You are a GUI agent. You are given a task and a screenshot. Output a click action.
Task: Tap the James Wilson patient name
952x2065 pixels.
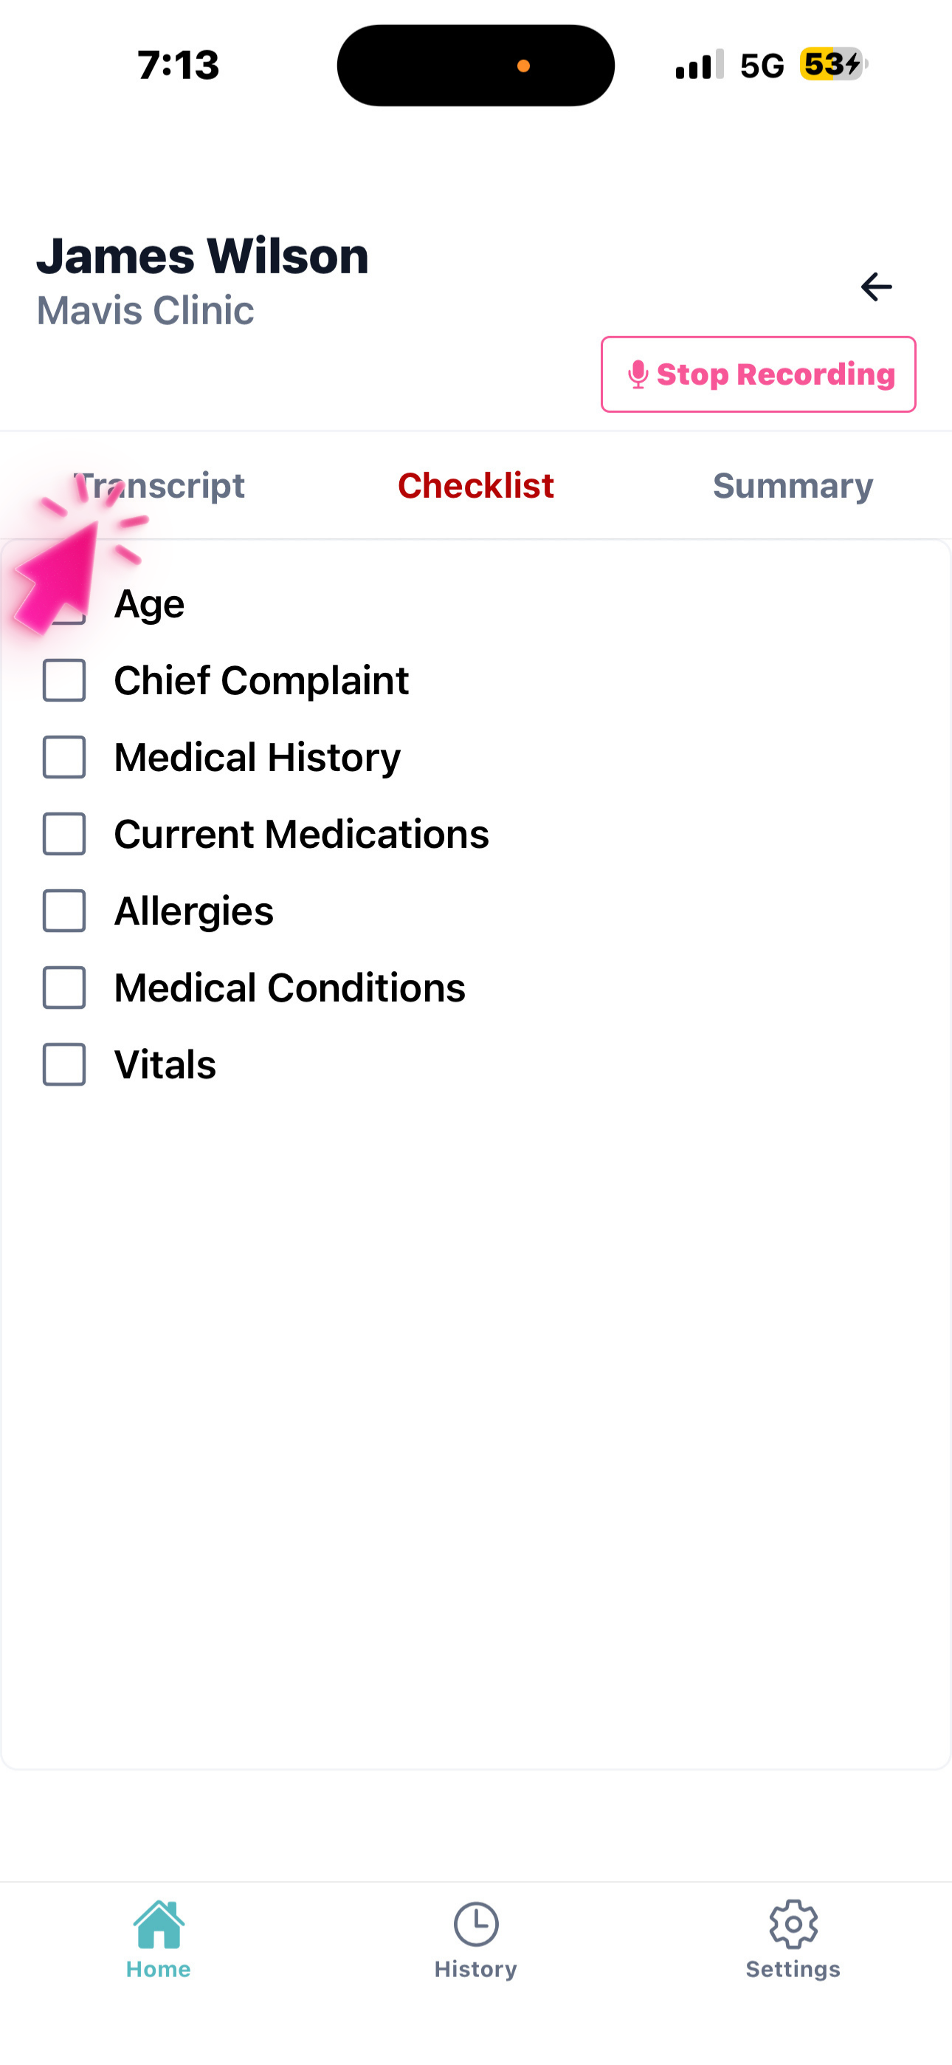[203, 256]
